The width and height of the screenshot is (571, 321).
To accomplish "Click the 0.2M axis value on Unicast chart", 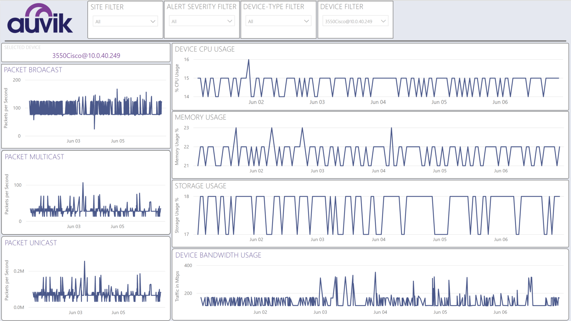I will tap(19, 271).
